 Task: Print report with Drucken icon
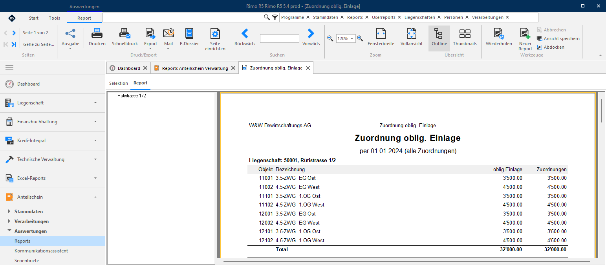click(97, 34)
